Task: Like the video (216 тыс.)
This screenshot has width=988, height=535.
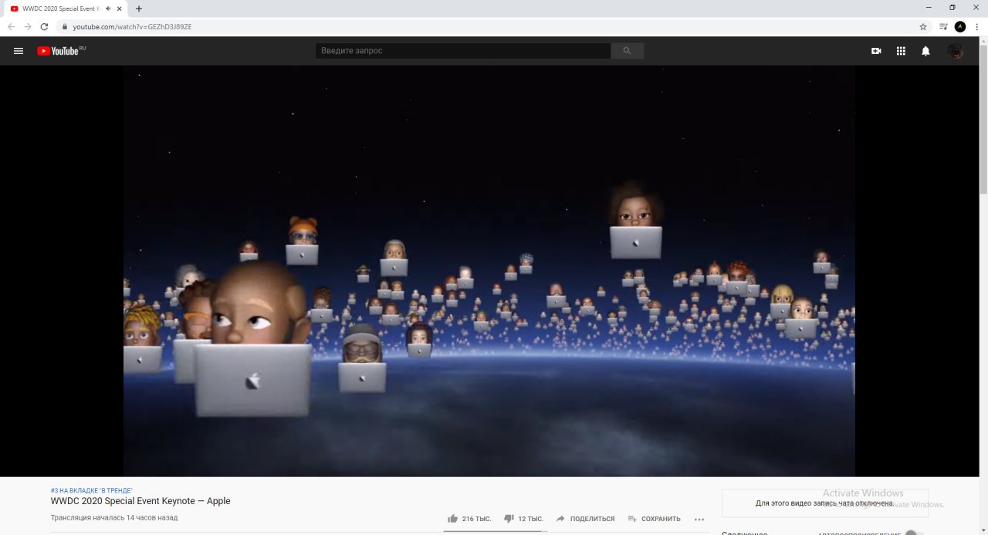Action: [469, 519]
